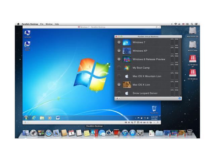
Task: Select the 'Windows 7' name in the VM list
Action: click(x=139, y=42)
